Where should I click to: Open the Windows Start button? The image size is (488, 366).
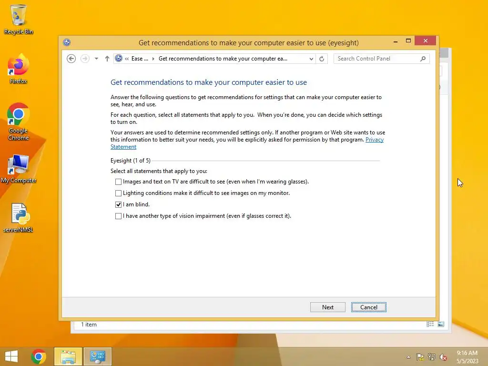pyautogui.click(x=11, y=356)
